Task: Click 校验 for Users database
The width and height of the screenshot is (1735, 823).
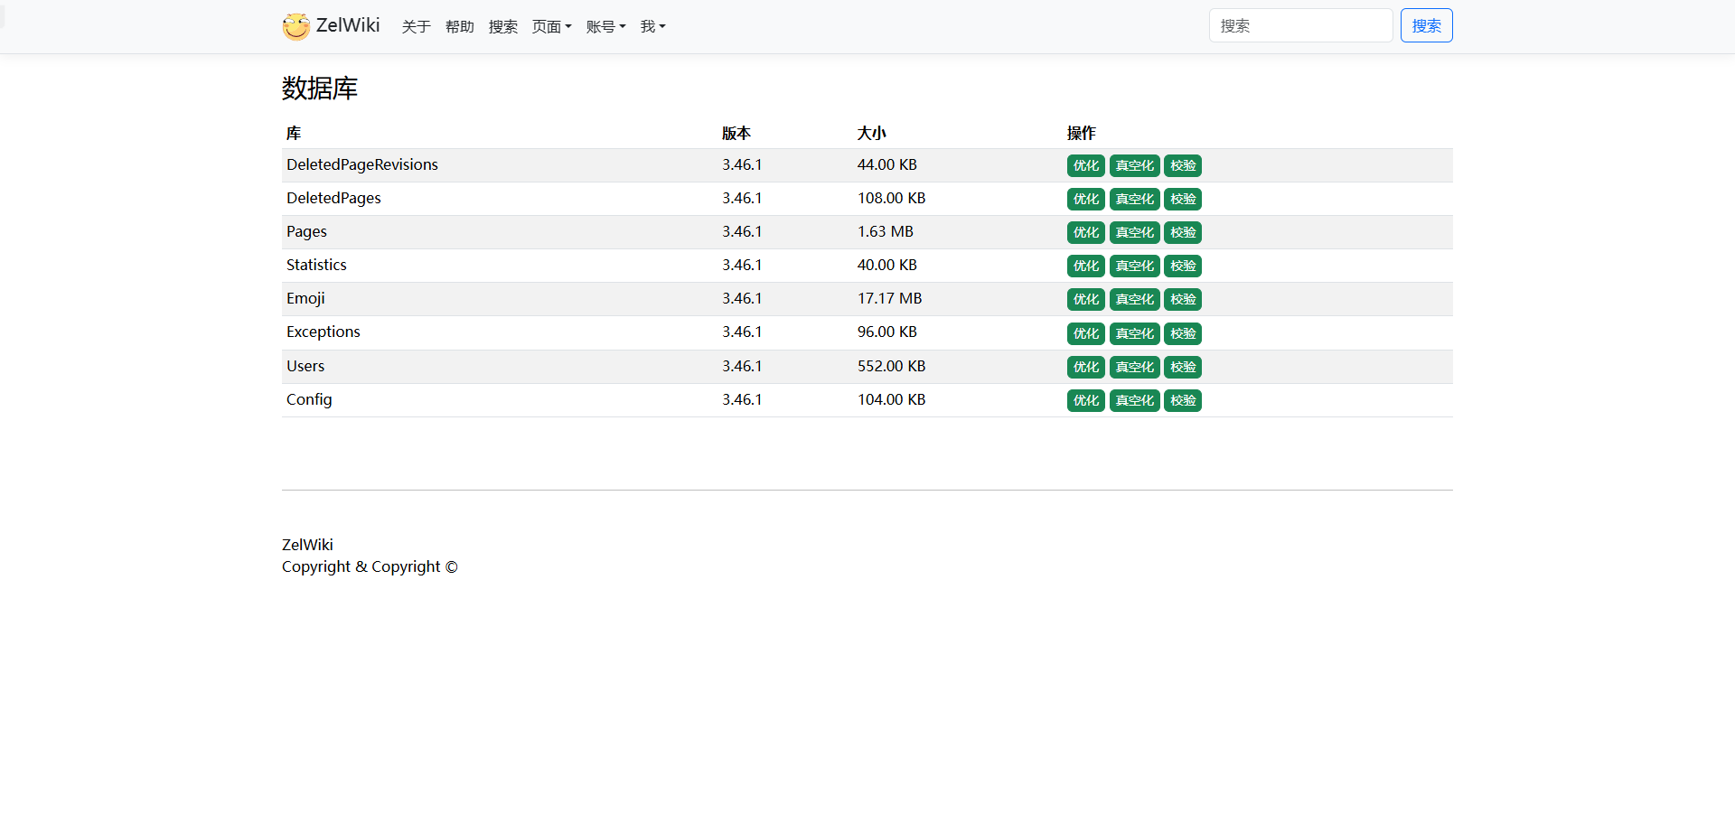Action: 1182,368
